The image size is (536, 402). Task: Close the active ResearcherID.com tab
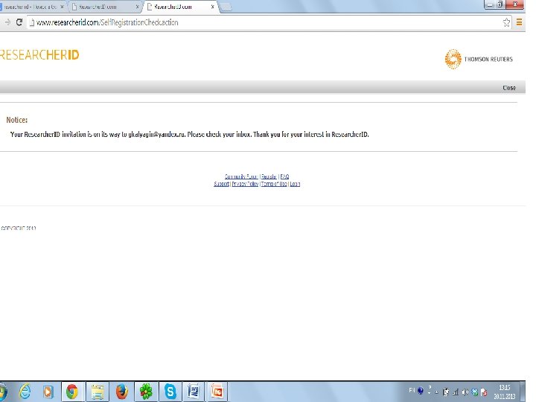[x=212, y=7]
